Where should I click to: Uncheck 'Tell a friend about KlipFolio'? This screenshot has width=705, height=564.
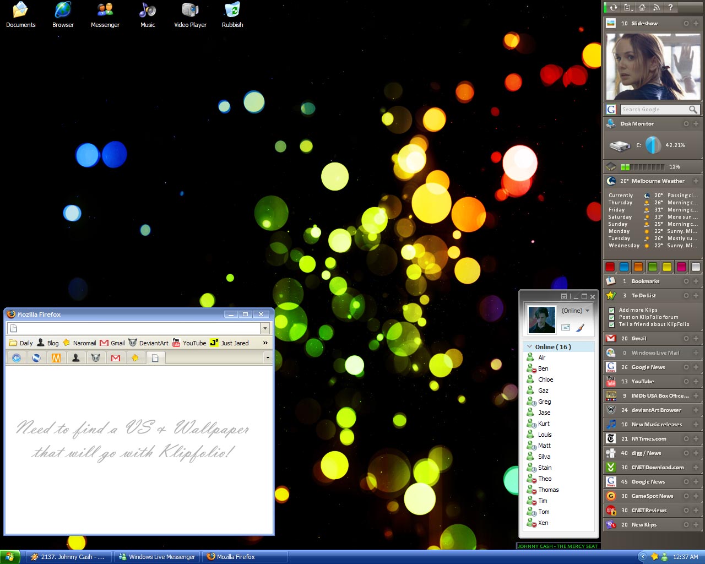(611, 324)
